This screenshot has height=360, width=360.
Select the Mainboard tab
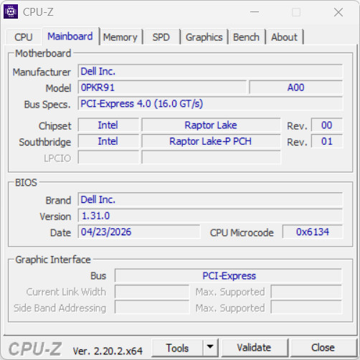click(x=70, y=37)
